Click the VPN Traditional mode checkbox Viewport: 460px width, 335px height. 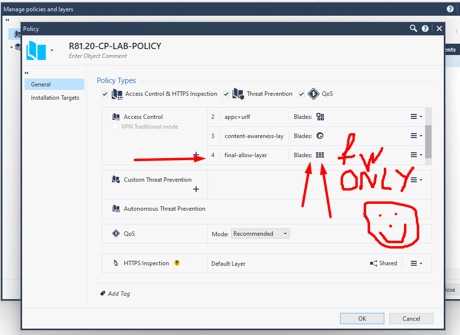[x=115, y=126]
